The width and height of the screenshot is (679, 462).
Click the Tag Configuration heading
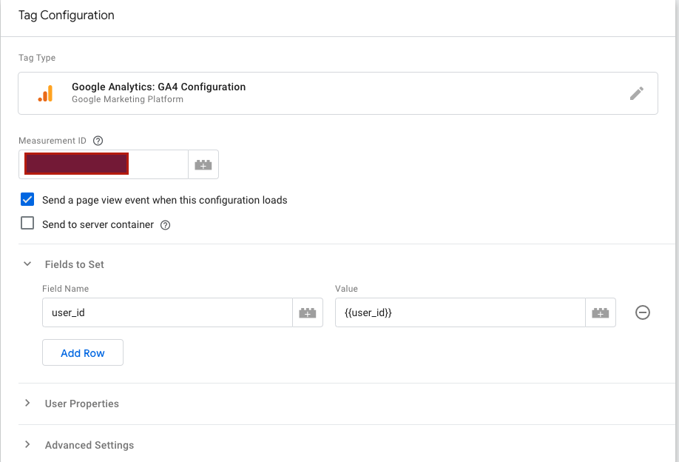[67, 15]
